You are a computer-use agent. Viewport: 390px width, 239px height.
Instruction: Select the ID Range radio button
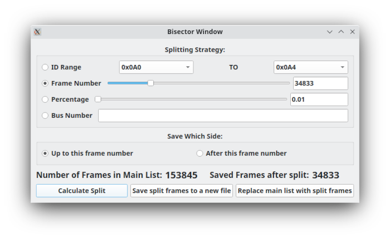[x=45, y=67]
